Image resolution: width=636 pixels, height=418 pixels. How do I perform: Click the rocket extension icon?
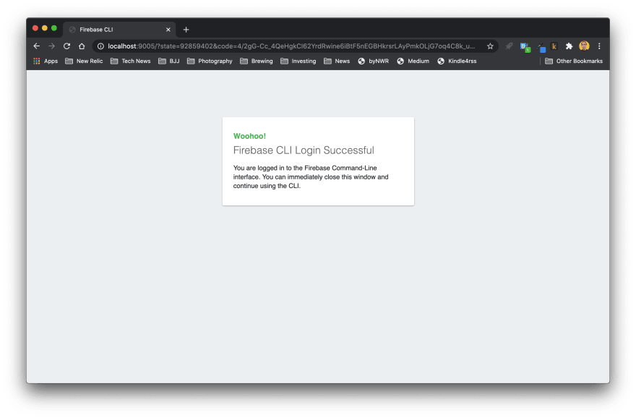(510, 46)
